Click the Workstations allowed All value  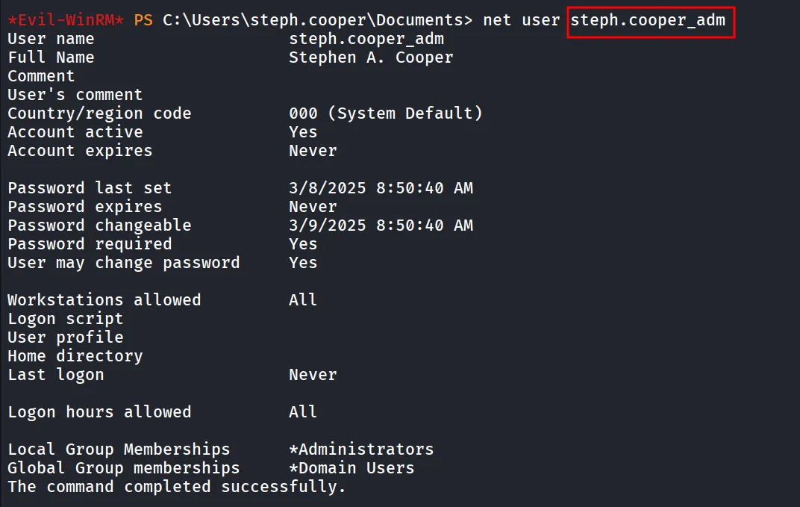coord(303,299)
